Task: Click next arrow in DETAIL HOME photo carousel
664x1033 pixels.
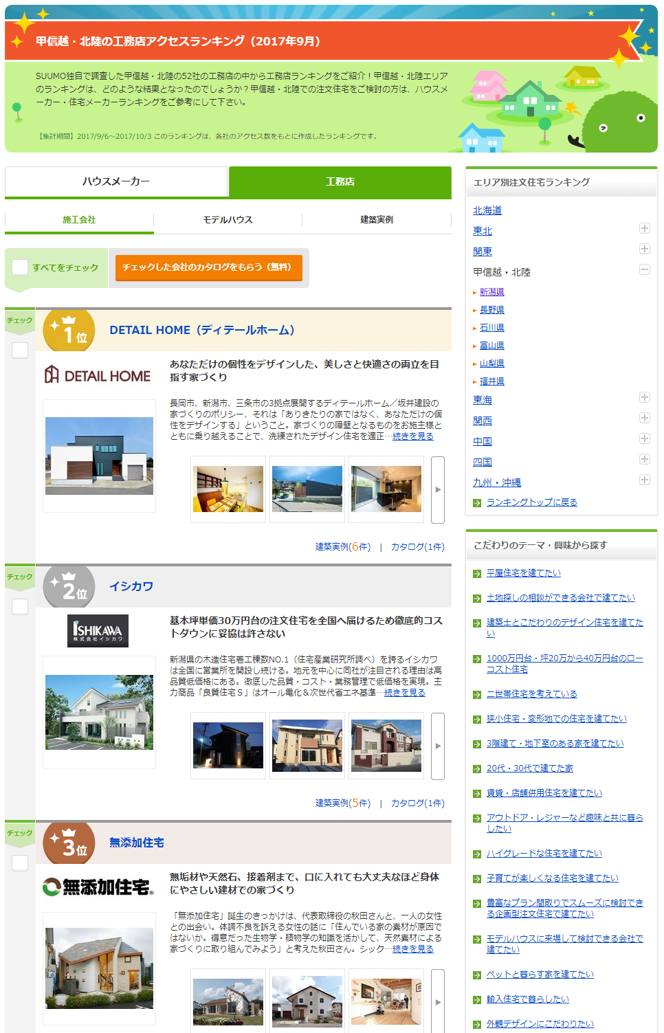Action: point(438,490)
